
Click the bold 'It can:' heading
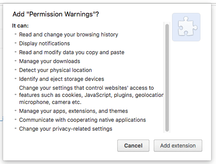tap(20, 26)
